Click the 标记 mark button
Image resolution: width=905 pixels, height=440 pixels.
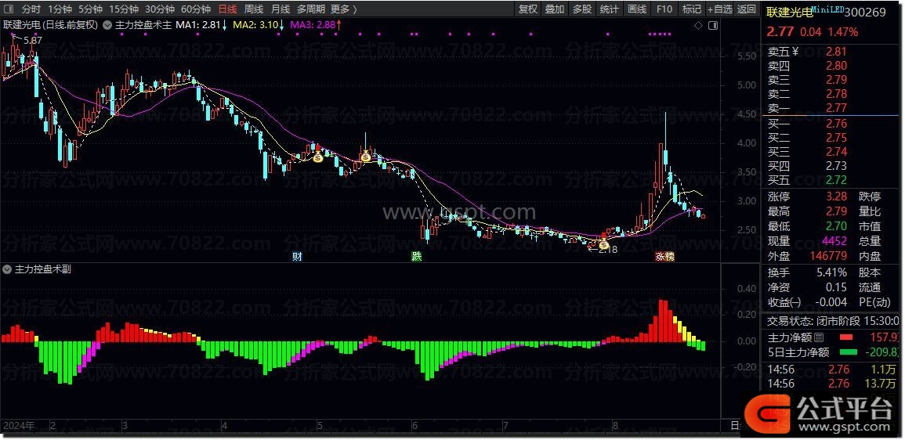pos(691,9)
